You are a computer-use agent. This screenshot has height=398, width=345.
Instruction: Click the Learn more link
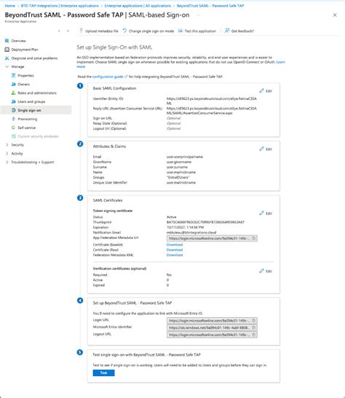(280, 62)
